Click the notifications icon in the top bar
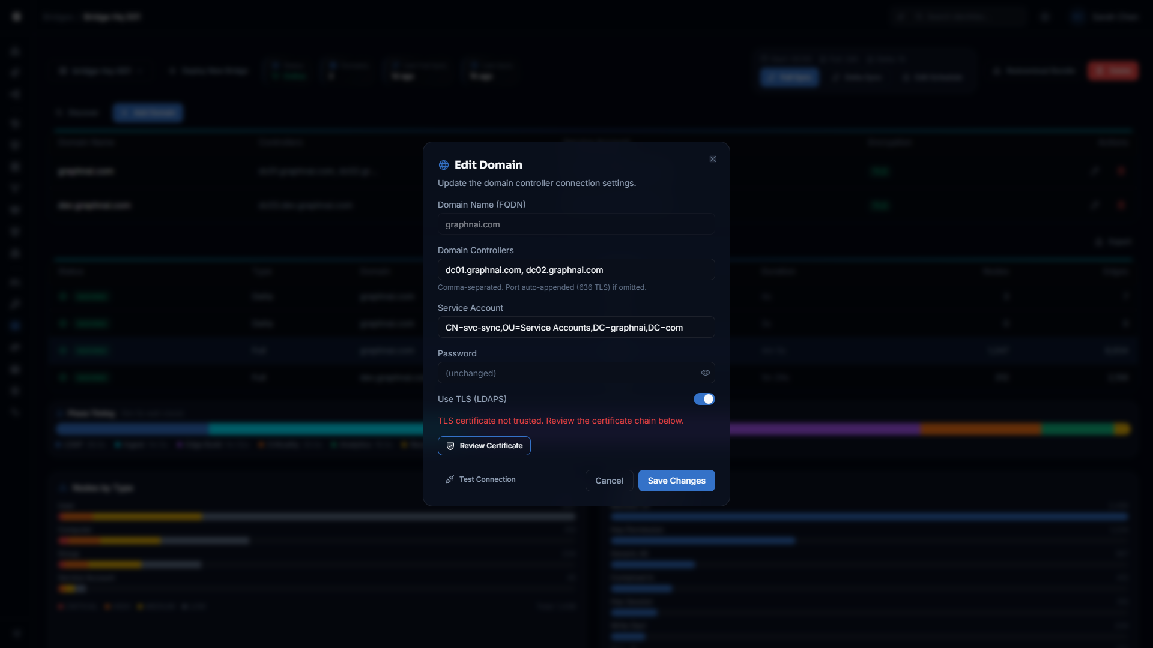 1045,17
